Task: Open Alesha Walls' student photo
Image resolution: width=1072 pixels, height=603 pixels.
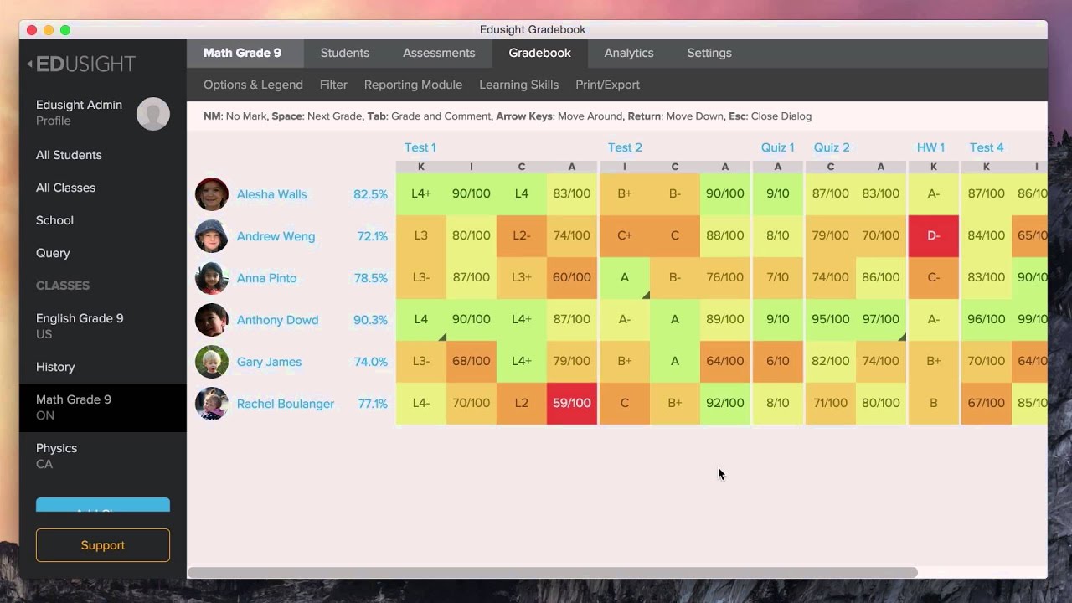Action: (212, 194)
